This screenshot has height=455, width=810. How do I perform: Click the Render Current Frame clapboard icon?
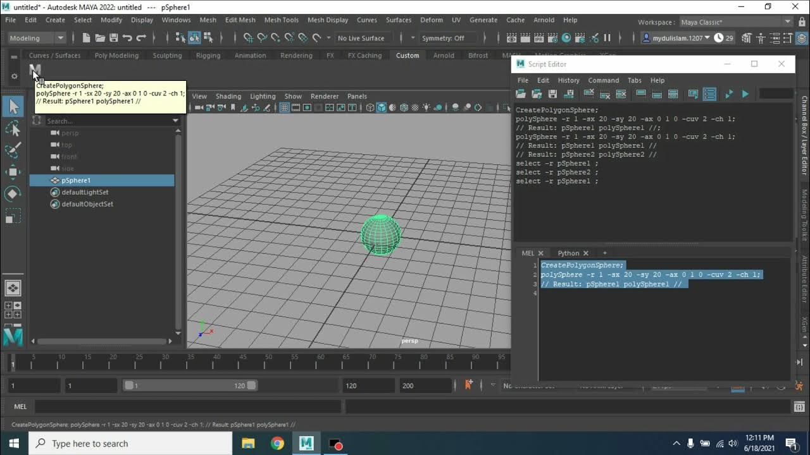(x=525, y=38)
